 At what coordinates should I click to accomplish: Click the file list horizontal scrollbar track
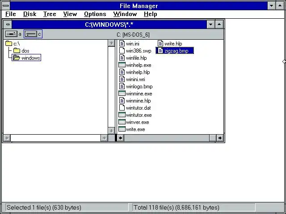[x=167, y=138]
